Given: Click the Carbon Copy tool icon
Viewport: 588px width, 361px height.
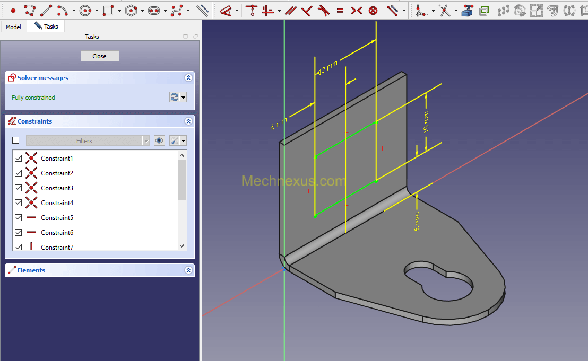Looking at the screenshot, I should tap(484, 10).
